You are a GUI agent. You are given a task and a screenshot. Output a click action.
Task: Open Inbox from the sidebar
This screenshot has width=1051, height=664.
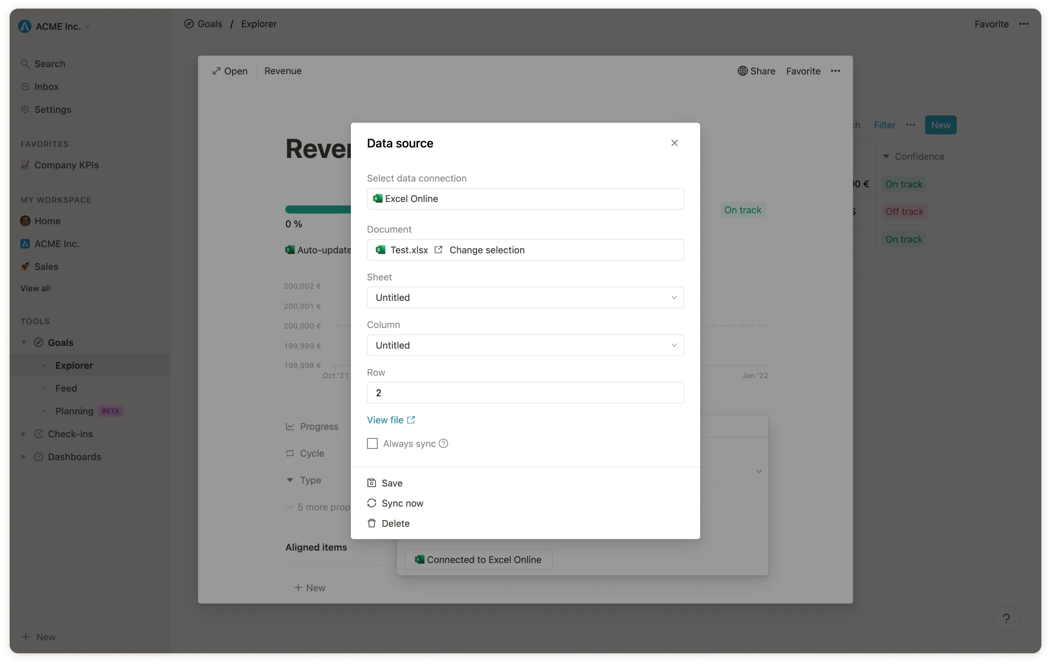click(46, 86)
